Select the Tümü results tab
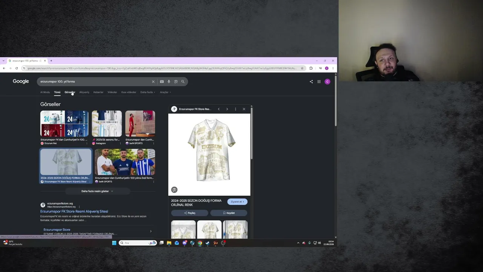Viewport: 483px width, 272px height. coord(57,92)
